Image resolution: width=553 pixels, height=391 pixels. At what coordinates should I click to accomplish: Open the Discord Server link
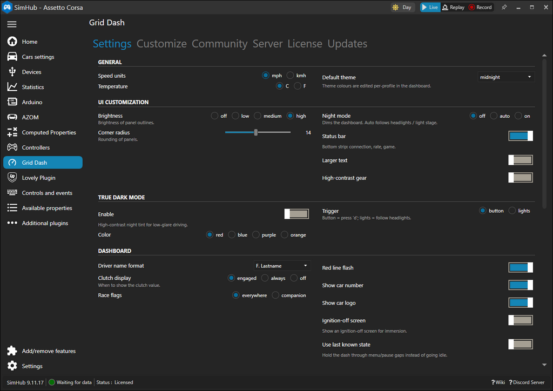coord(527,382)
